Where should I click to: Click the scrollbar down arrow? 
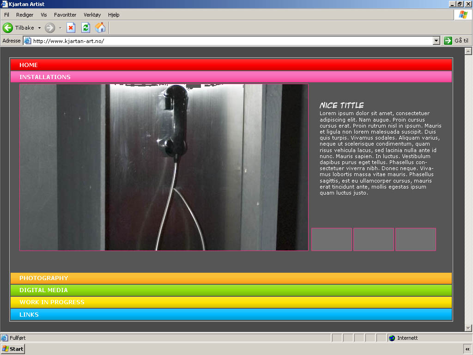pos(468,328)
